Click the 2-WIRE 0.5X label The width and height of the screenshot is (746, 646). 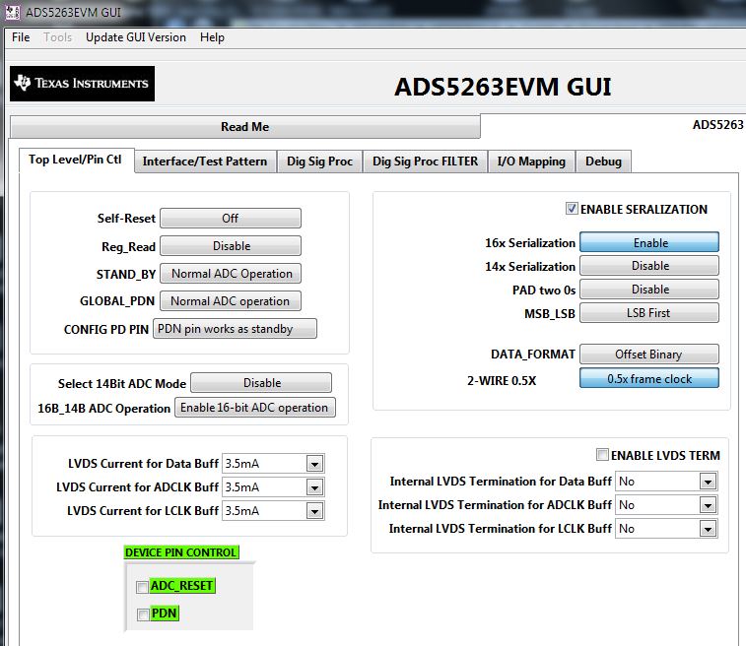[x=502, y=380]
